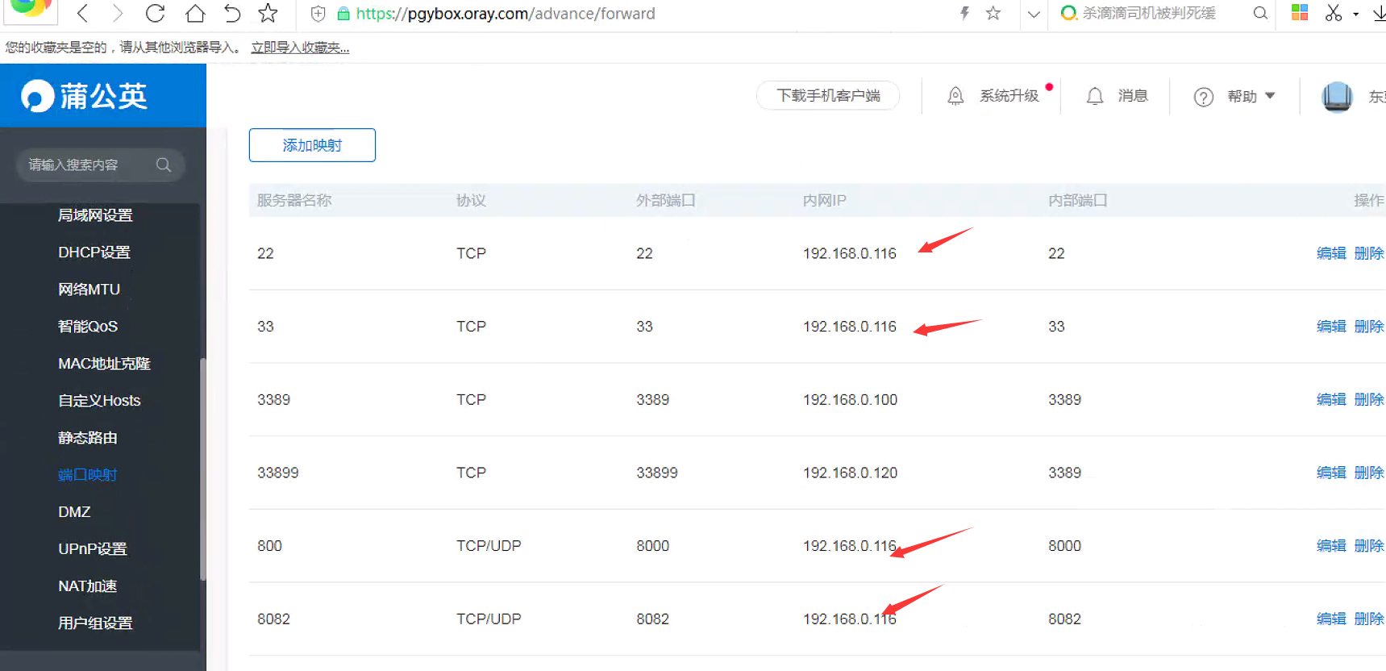Go back with browser back arrow
Image resolution: width=1386 pixels, height=671 pixels.
[82, 13]
